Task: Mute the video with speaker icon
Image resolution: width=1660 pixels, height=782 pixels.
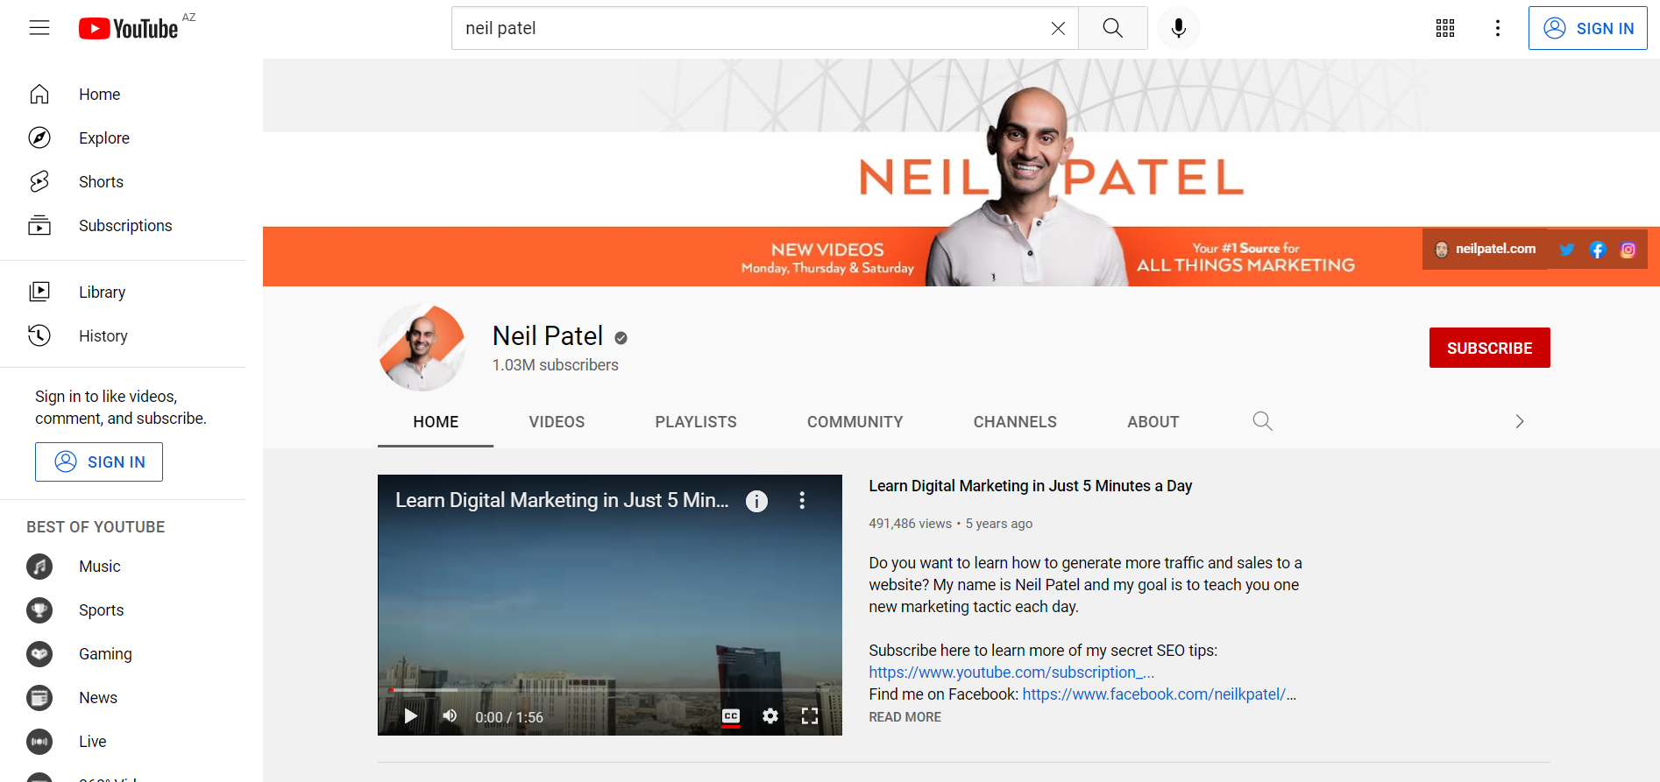Action: coord(450,716)
